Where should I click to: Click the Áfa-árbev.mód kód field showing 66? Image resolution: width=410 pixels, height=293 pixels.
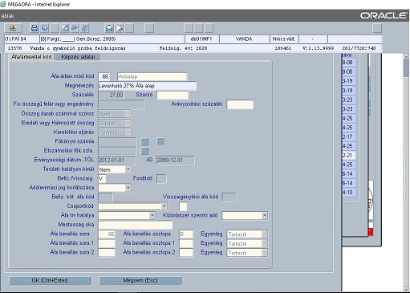tap(104, 76)
